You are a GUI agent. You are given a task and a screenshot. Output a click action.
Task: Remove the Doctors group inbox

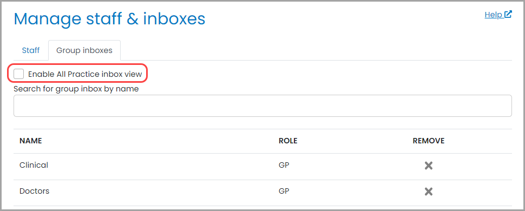429,192
